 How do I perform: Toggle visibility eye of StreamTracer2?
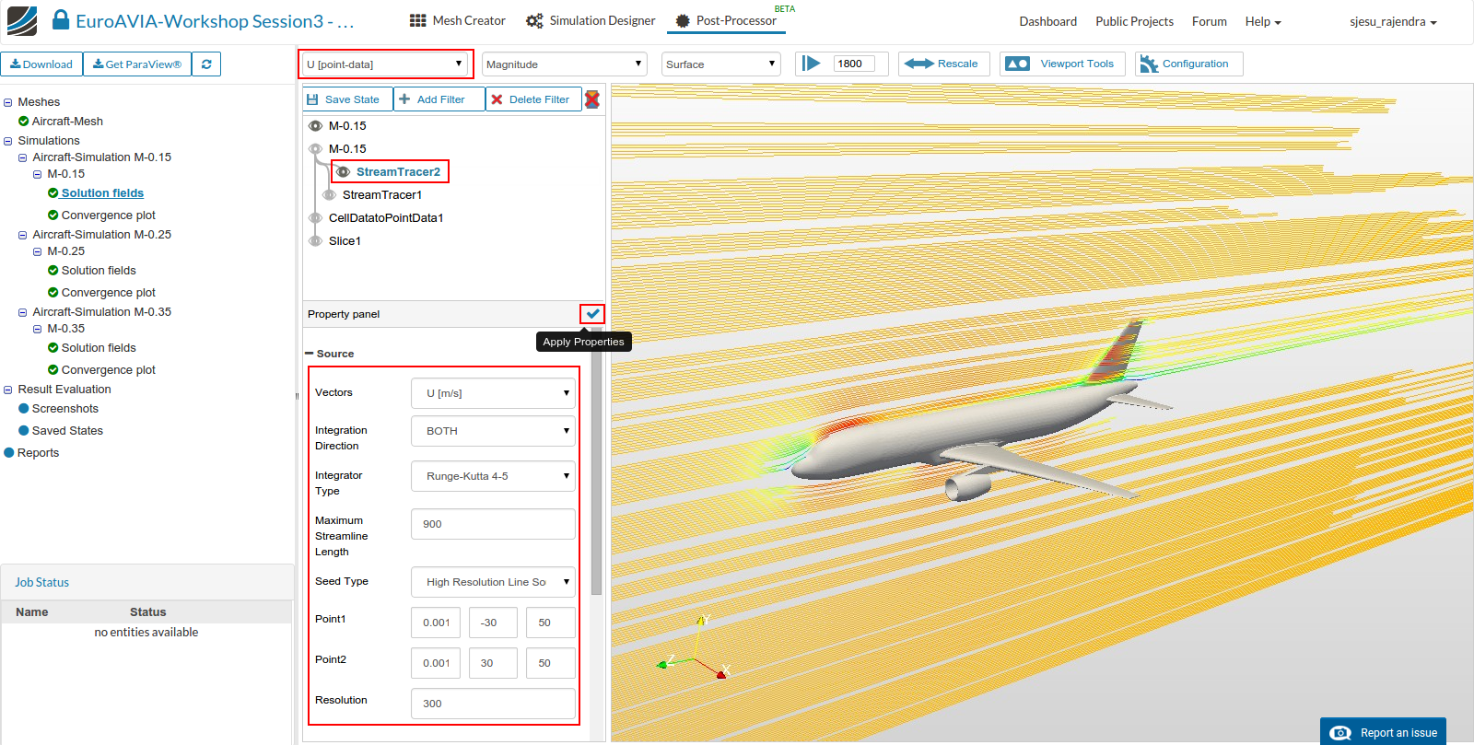click(x=343, y=172)
